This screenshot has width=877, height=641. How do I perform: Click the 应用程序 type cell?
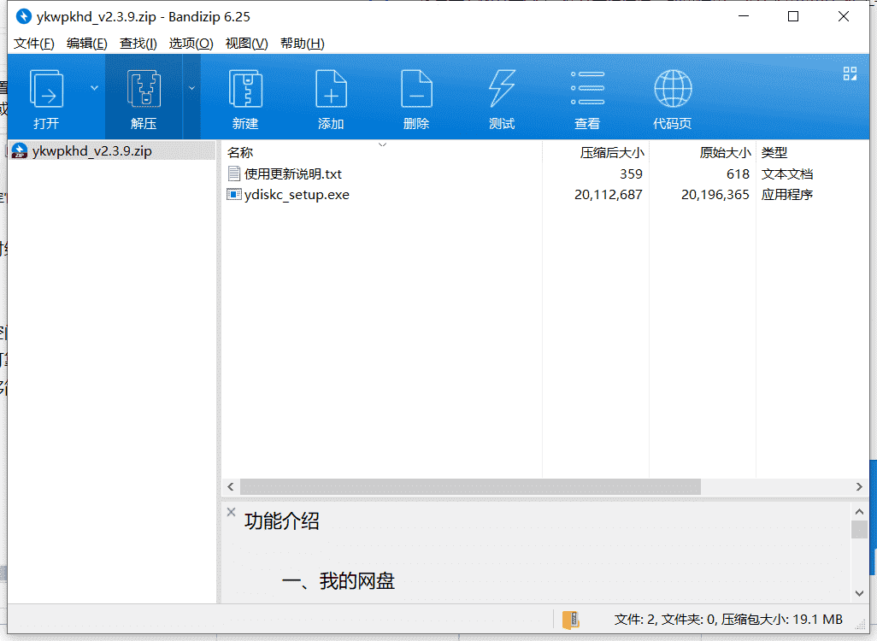coord(787,195)
